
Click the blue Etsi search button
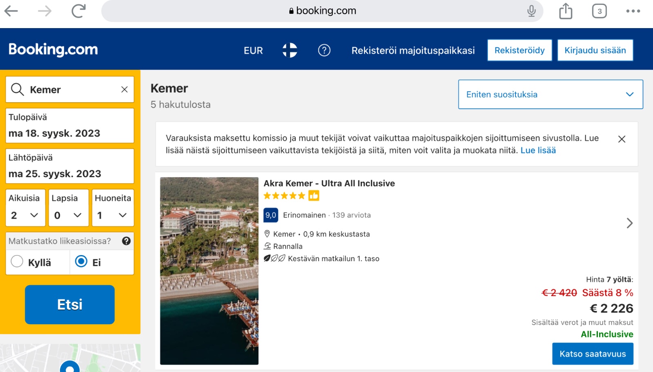(70, 304)
